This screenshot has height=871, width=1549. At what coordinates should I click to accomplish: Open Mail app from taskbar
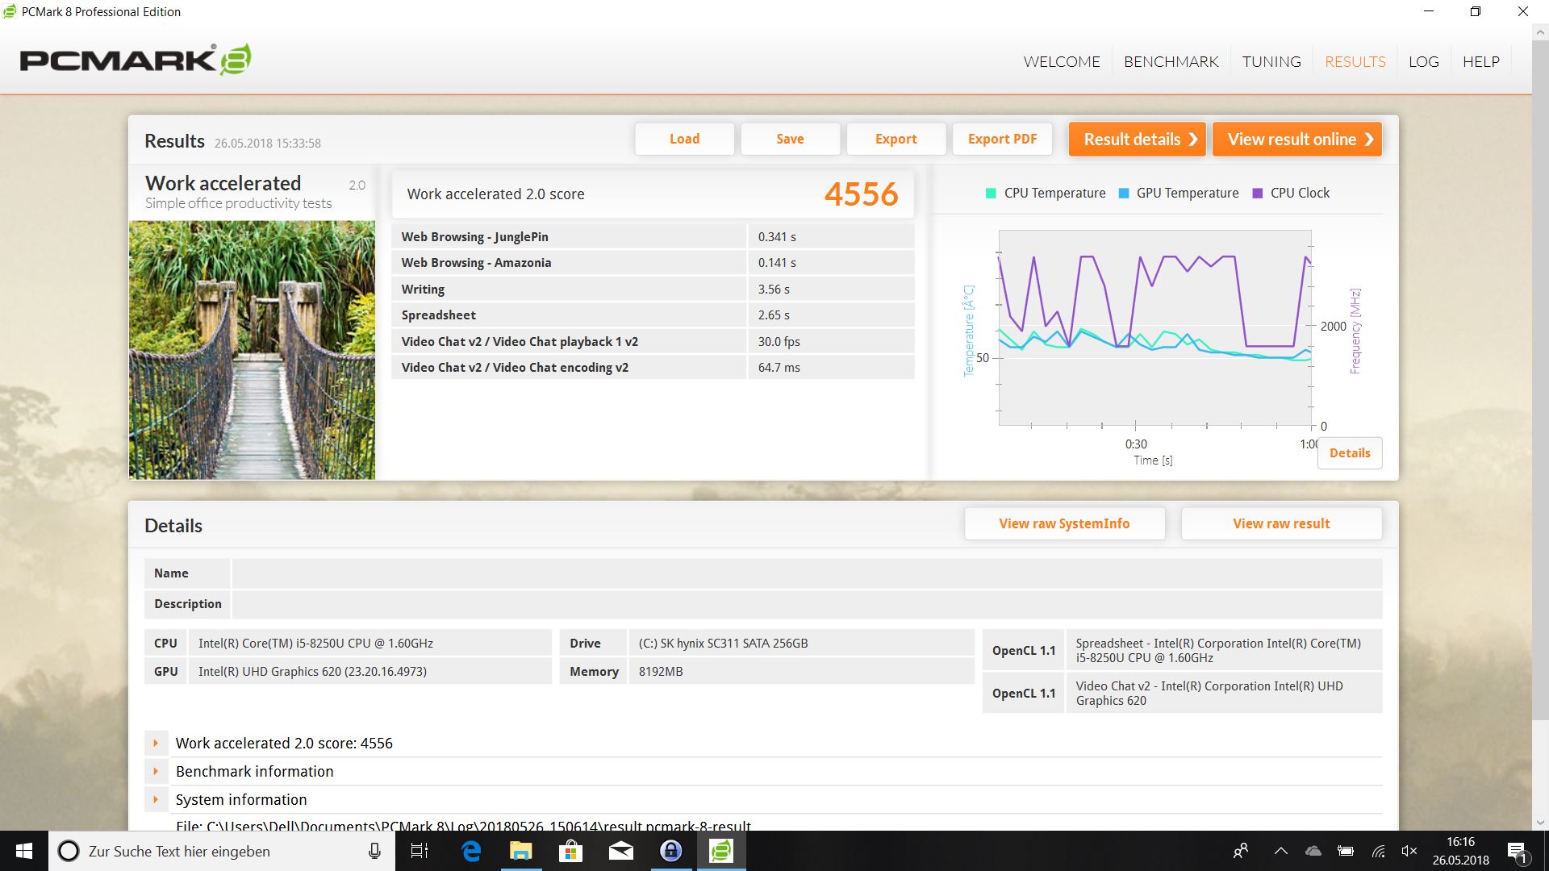pos(620,851)
